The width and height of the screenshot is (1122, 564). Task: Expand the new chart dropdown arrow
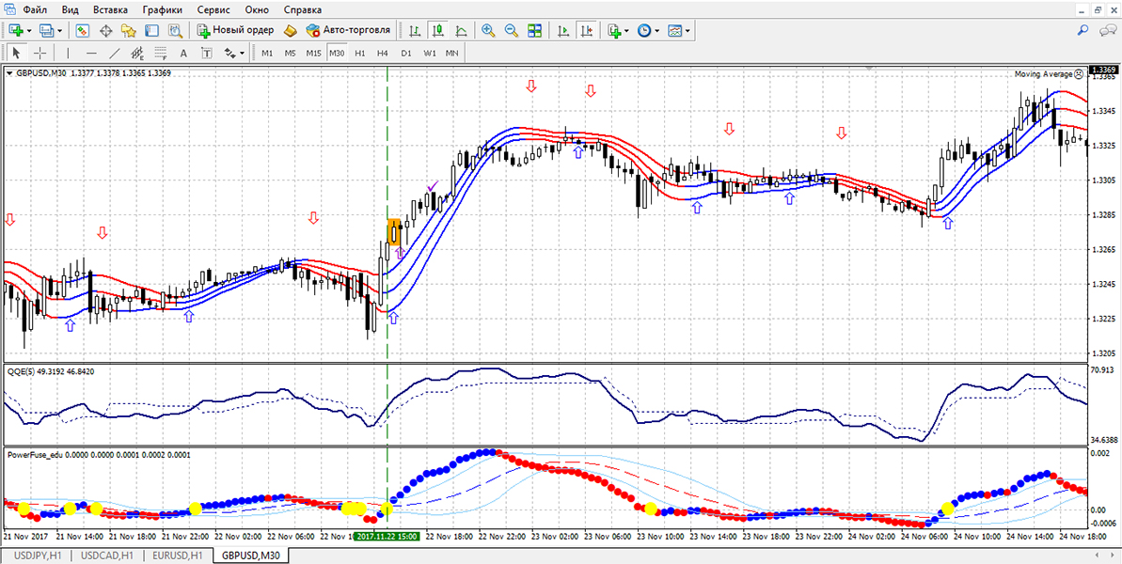31,30
